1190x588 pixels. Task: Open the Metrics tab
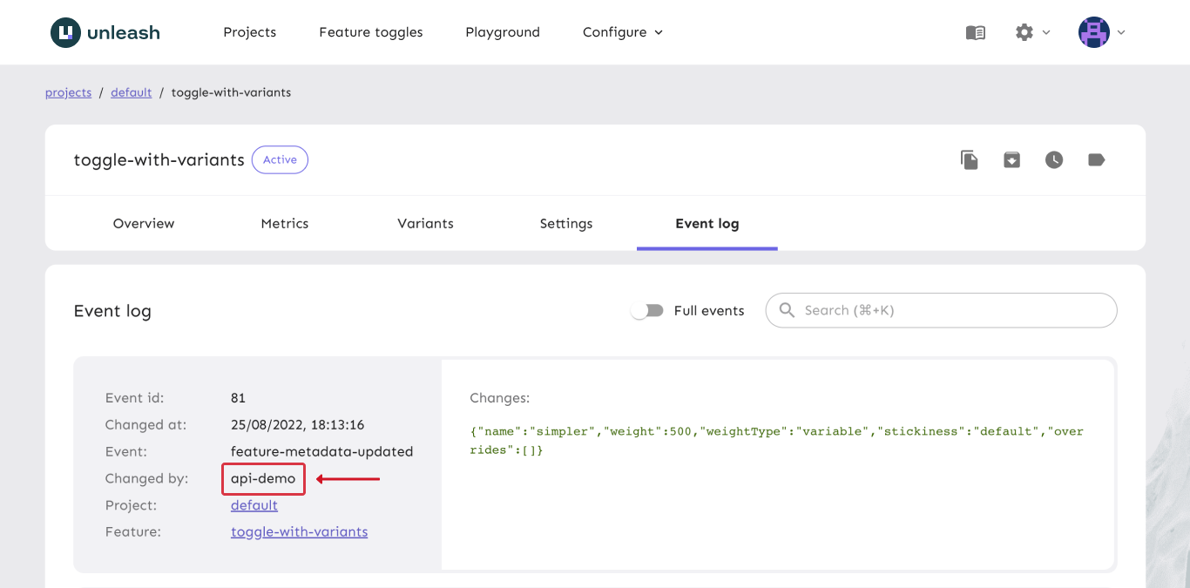coord(284,223)
